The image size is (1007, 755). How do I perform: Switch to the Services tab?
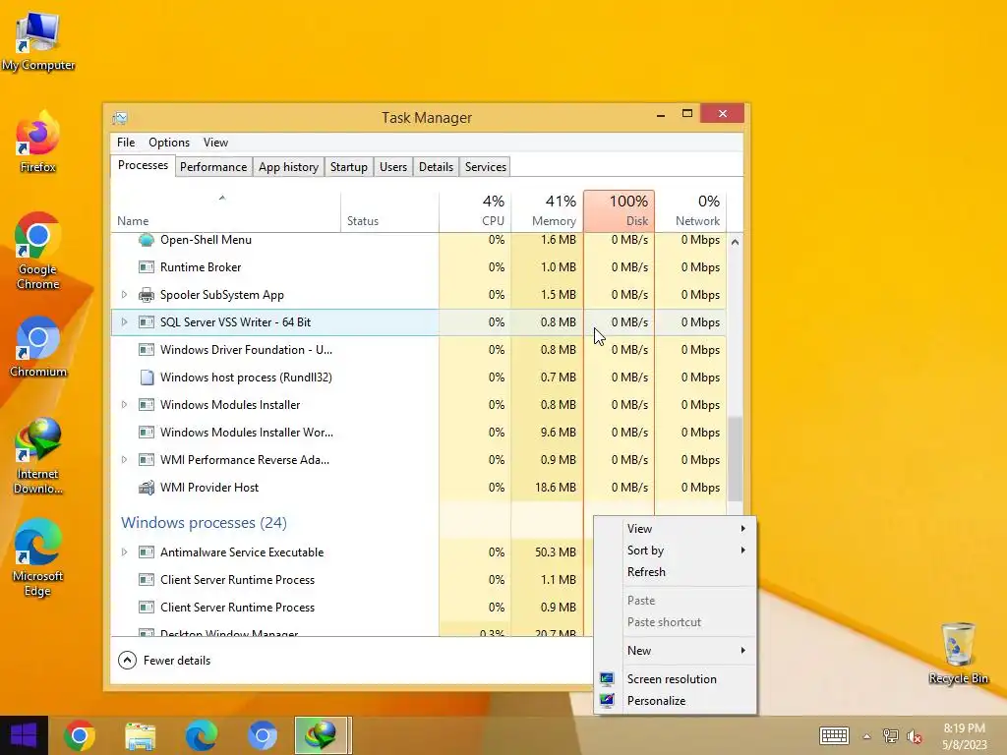coord(486,167)
